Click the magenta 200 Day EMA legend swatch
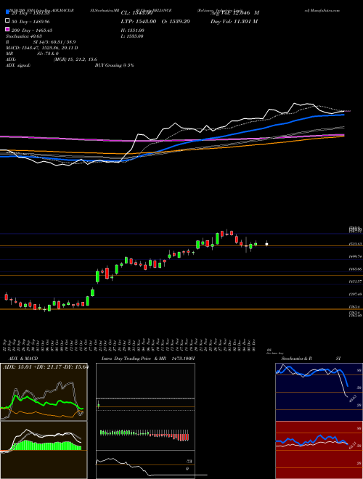This screenshot has height=479, width=363. (x=7, y=30)
